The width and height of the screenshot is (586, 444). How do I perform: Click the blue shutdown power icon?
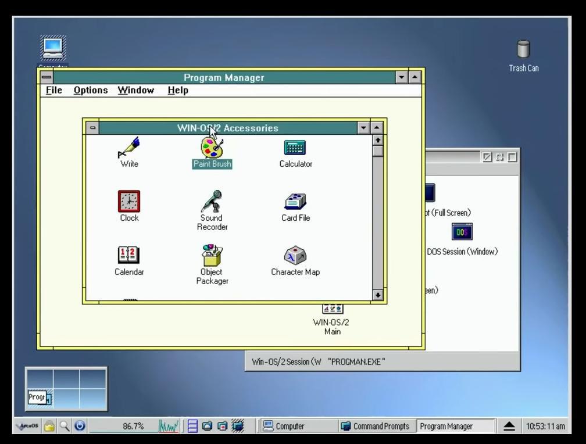click(x=80, y=425)
